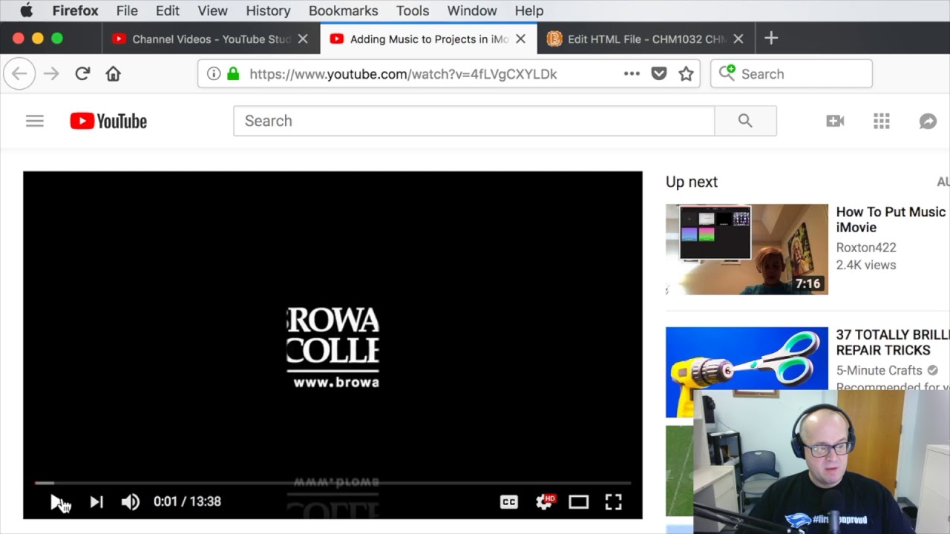Open the upload video camera icon
Image resolution: width=950 pixels, height=534 pixels.
[835, 121]
